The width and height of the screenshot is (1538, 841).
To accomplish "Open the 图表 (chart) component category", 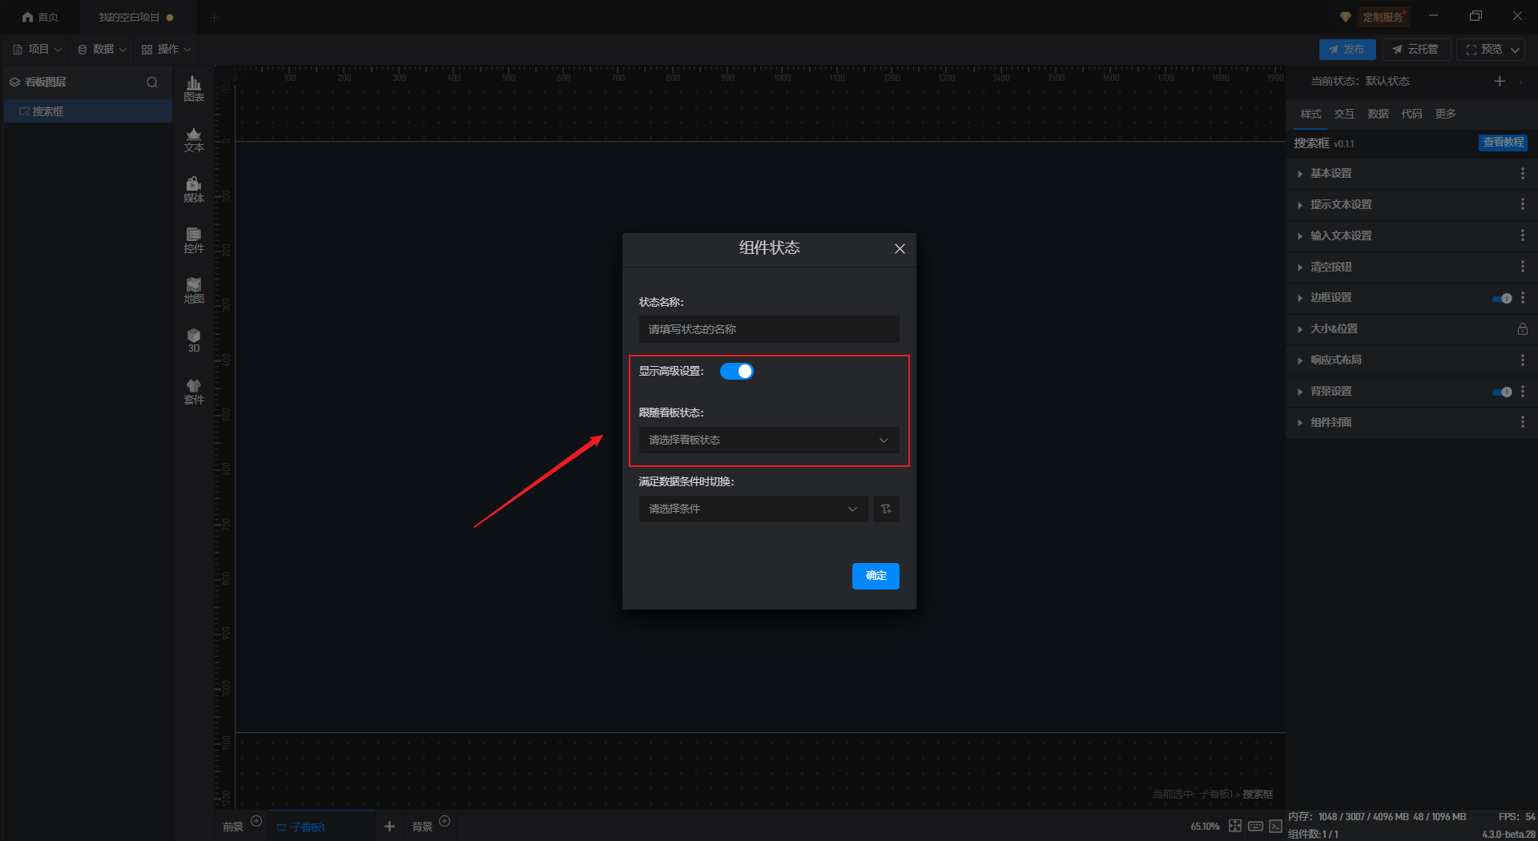I will coord(194,89).
